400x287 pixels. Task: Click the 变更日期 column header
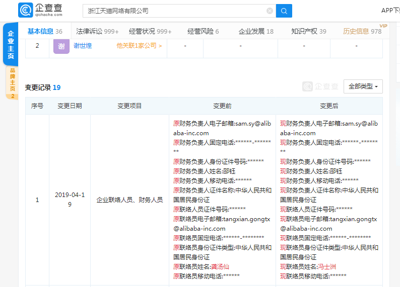point(70,106)
